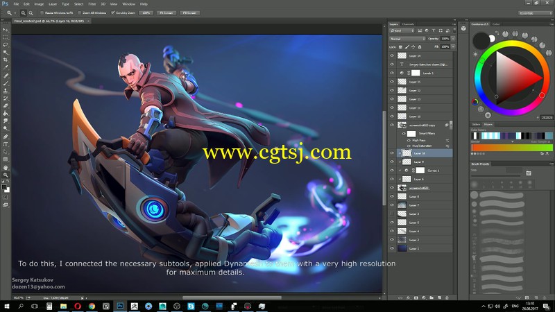Select the Rectangular Marquee tool
555x312 pixels.
(6, 37)
